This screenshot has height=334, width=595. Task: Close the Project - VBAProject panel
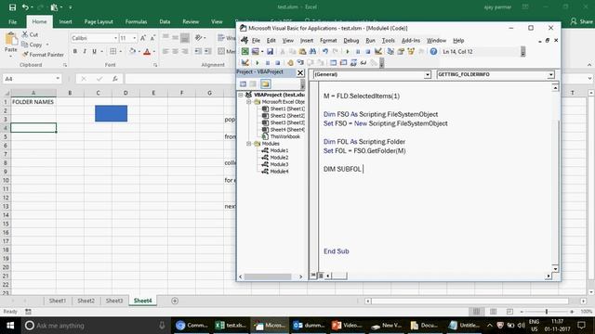(x=300, y=72)
